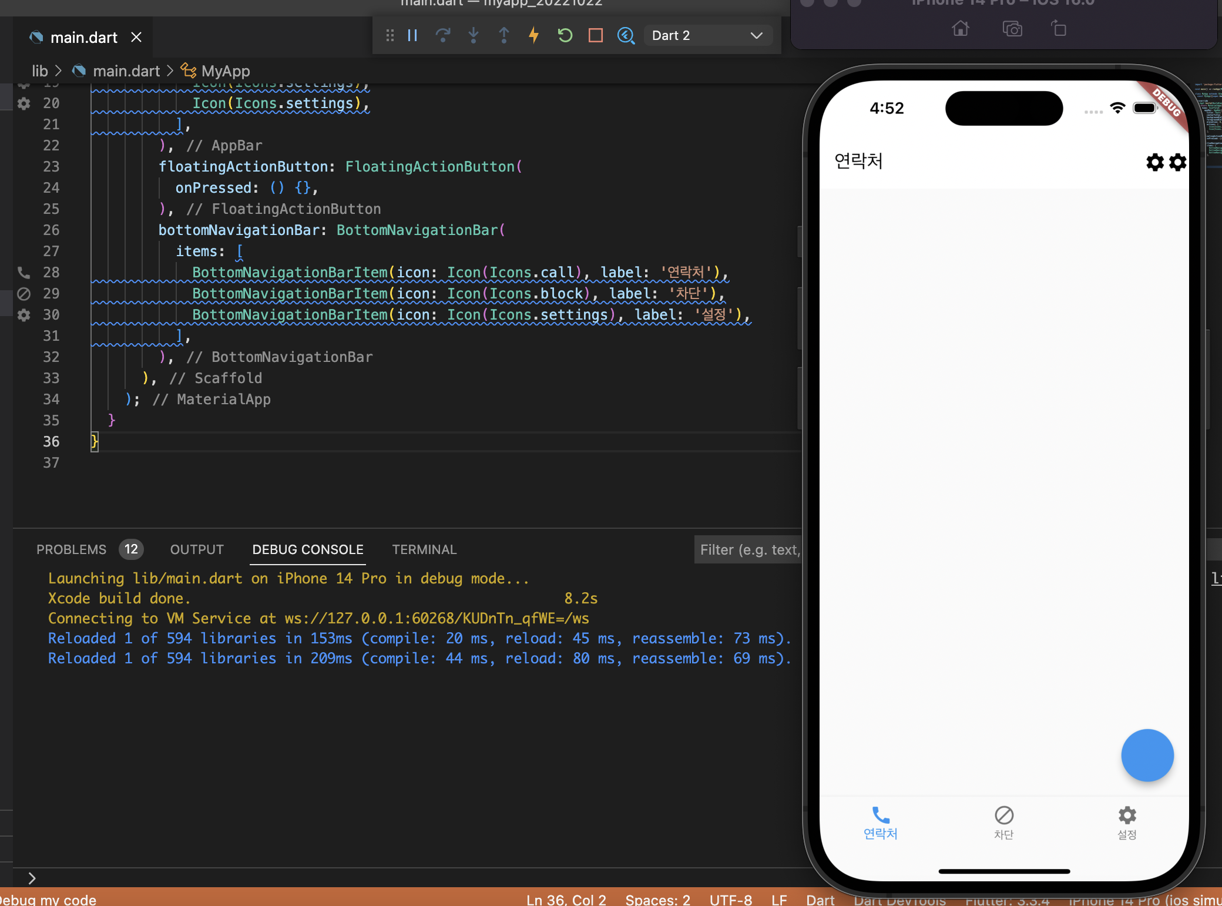The image size is (1222, 906).
Task: Stop debugging with red square
Action: coord(596,36)
